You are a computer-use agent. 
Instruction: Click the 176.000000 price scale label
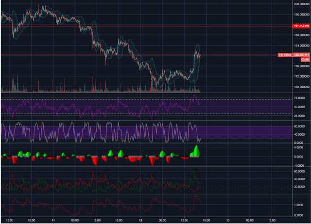pyautogui.click(x=301, y=66)
